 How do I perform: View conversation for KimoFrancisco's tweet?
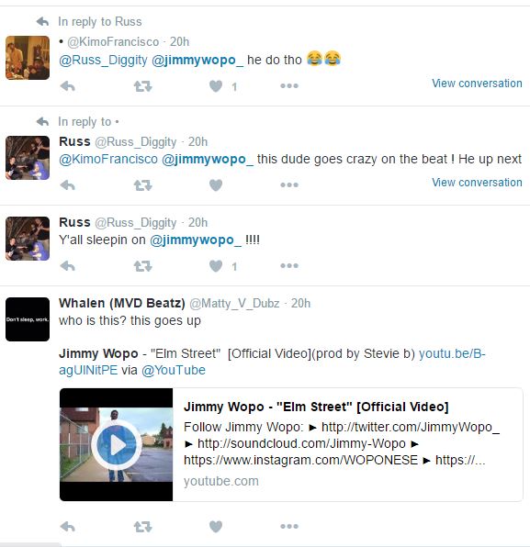pos(477,84)
